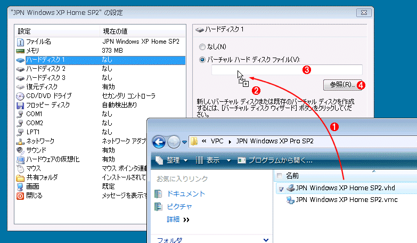This screenshot has height=243, width=417.
Task: Expand 詳細 favorites links chevron
Action: coord(186,220)
